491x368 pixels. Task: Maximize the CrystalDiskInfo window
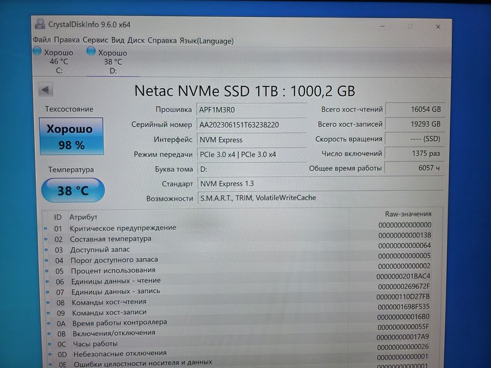(410, 27)
